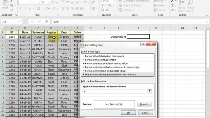Image resolution: width=210 pixels, height=118 pixels.
Task: Click the Accounting dollar format icon
Action: [x=103, y=5]
